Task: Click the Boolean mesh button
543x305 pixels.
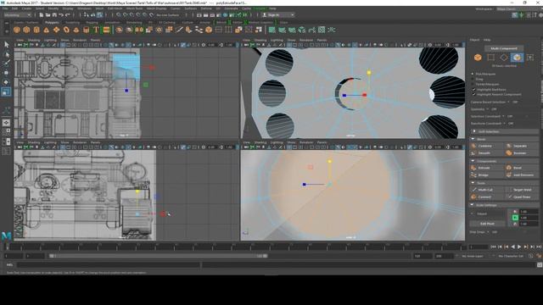Action: [521, 152]
